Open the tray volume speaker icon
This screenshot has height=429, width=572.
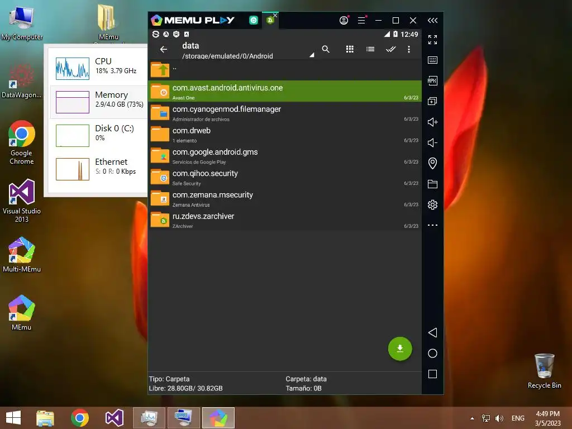coord(499,418)
